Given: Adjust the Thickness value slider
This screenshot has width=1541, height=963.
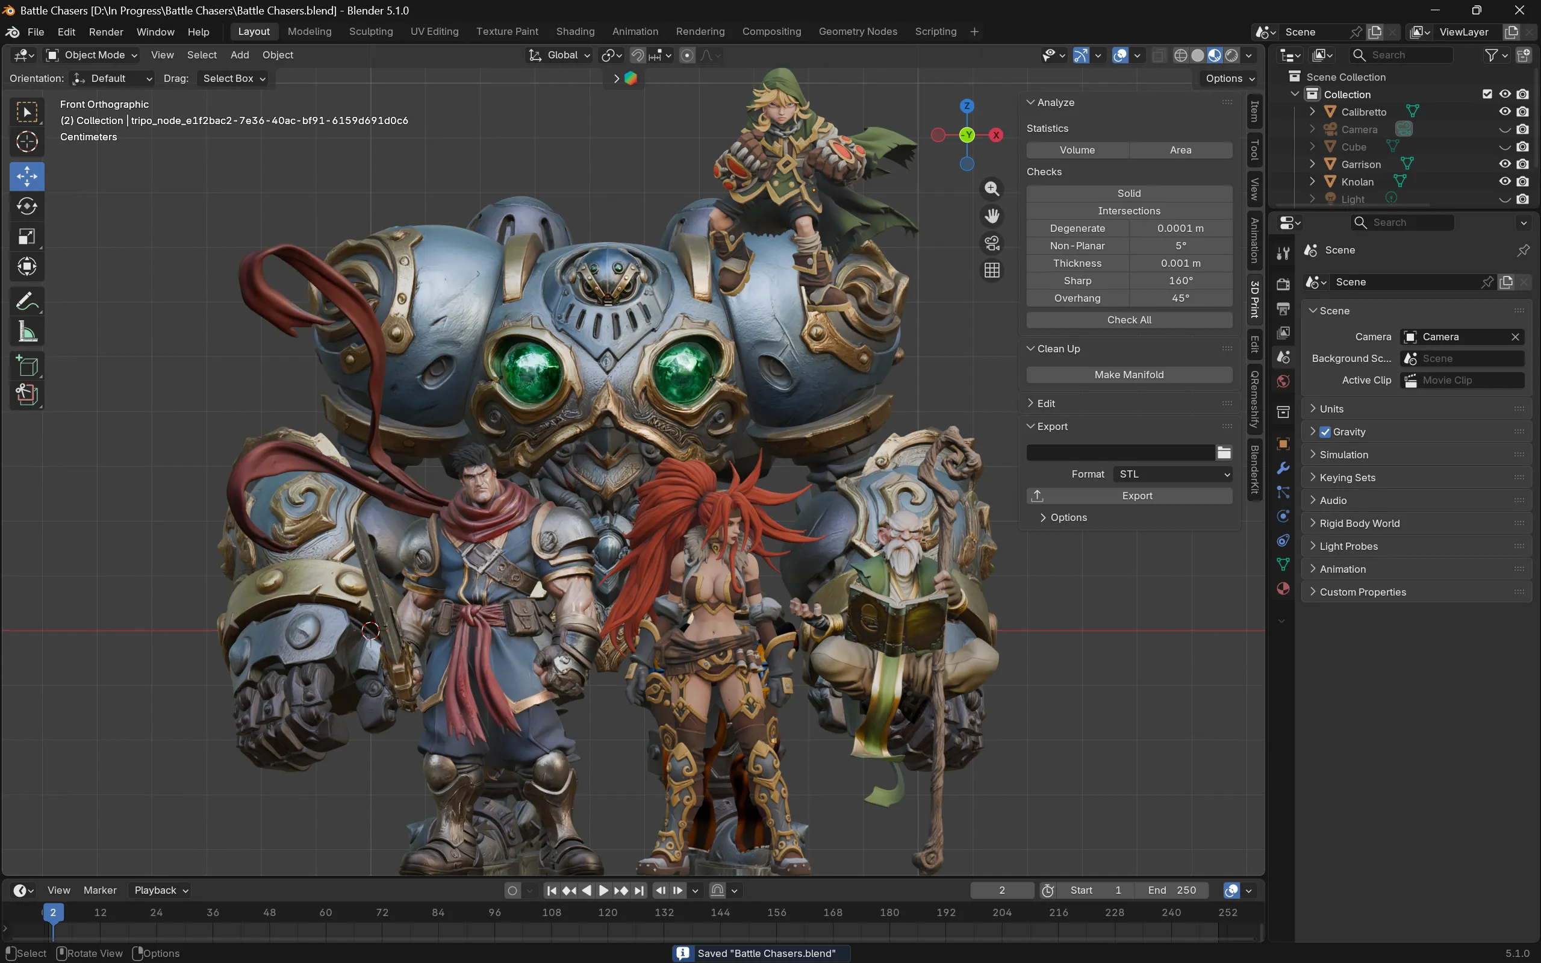Looking at the screenshot, I should tap(1180, 264).
